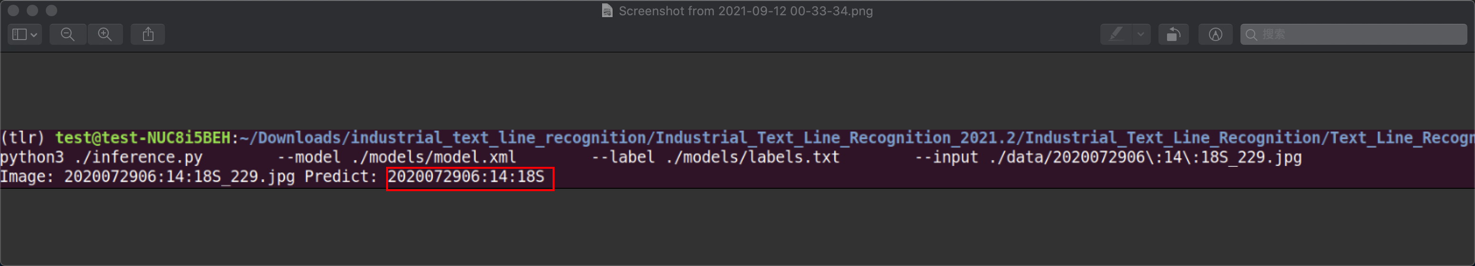Select the highlighter pen tool
Viewport: 1475px width, 266px height.
[x=1116, y=34]
